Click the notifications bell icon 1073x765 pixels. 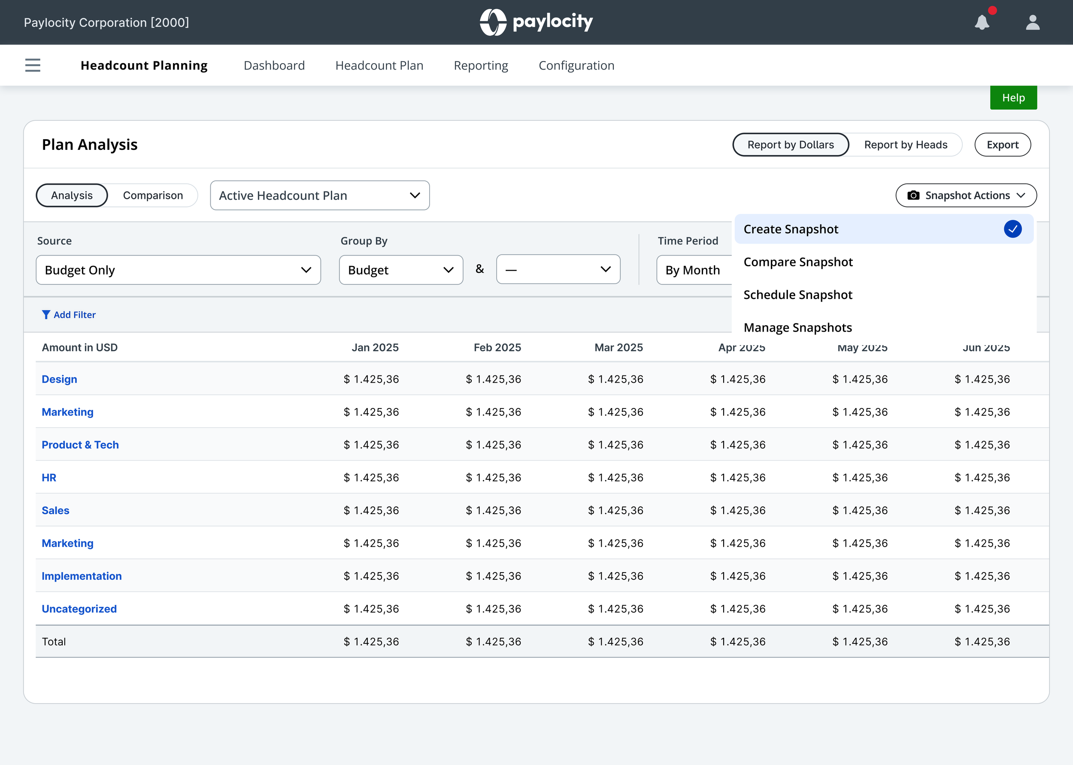[982, 22]
